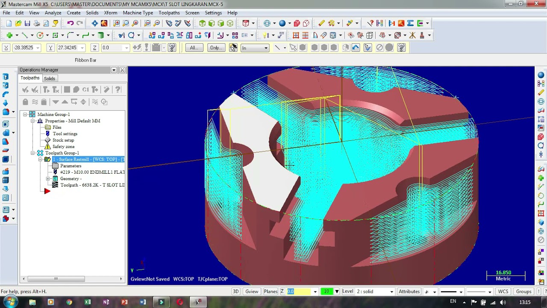This screenshot has height=308, width=547.
Task: Click Select all operations checkmark icon
Action: coord(25,89)
